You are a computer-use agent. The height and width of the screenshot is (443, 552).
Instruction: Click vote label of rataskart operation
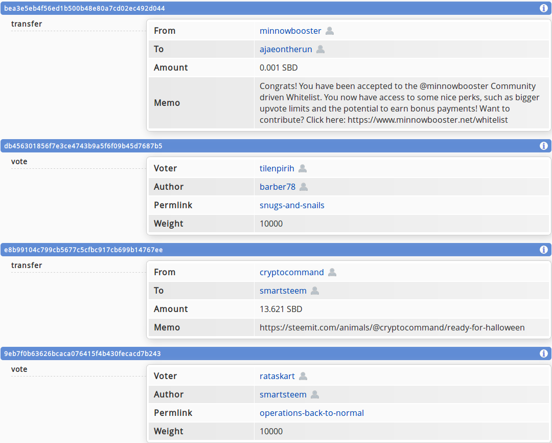tap(19, 369)
